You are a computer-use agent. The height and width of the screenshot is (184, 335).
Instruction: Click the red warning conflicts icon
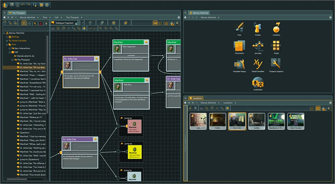pos(41,23)
